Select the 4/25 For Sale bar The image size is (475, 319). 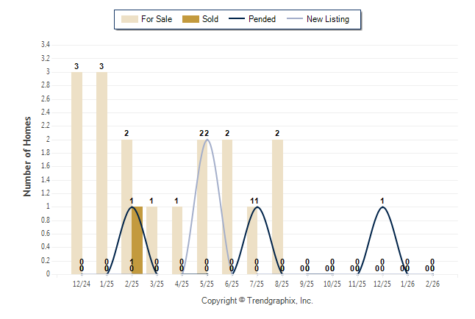pyautogui.click(x=177, y=240)
